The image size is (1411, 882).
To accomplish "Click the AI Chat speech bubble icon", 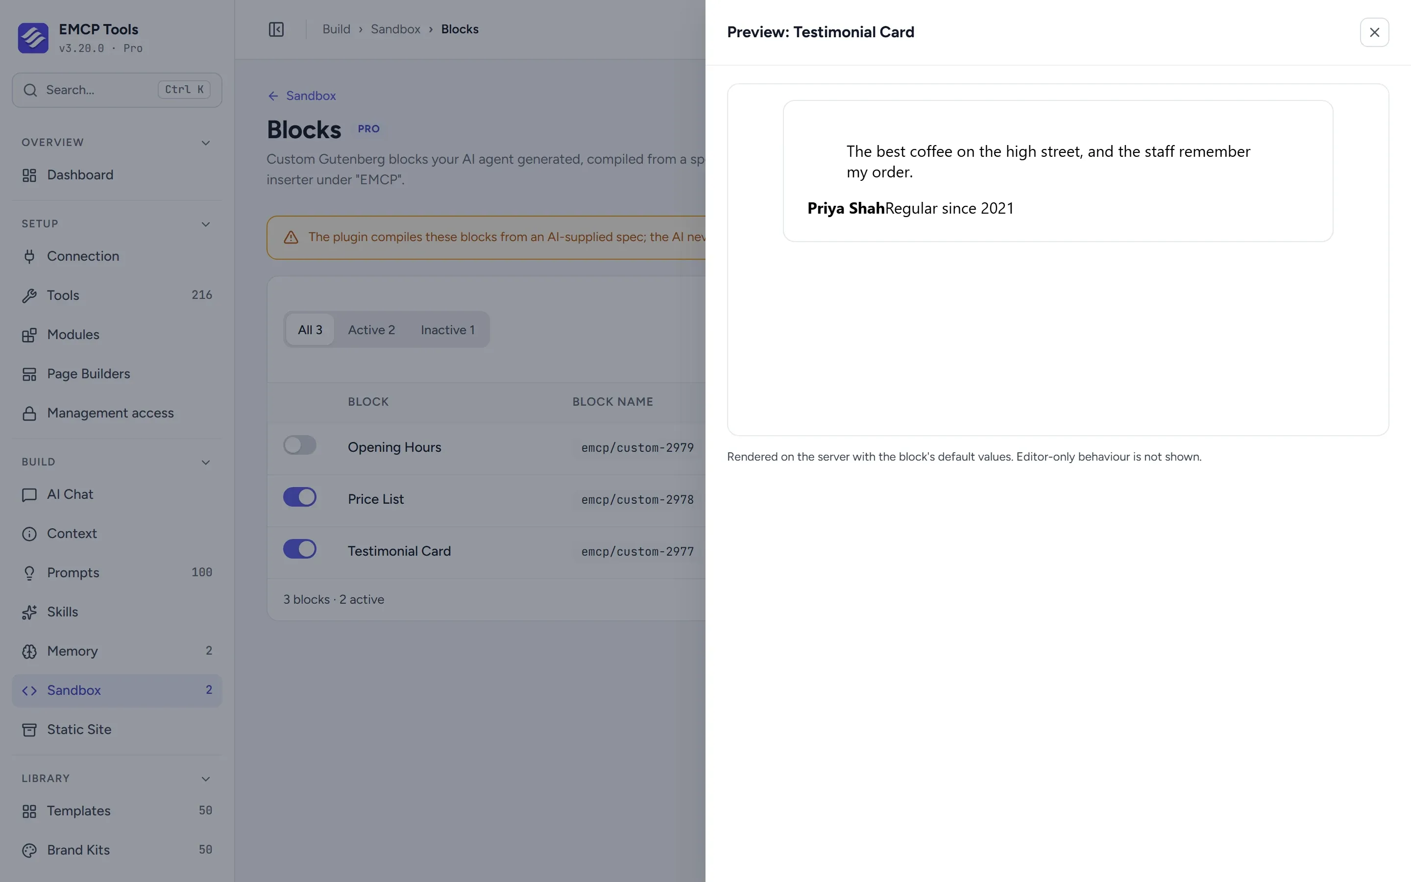I will (x=29, y=495).
